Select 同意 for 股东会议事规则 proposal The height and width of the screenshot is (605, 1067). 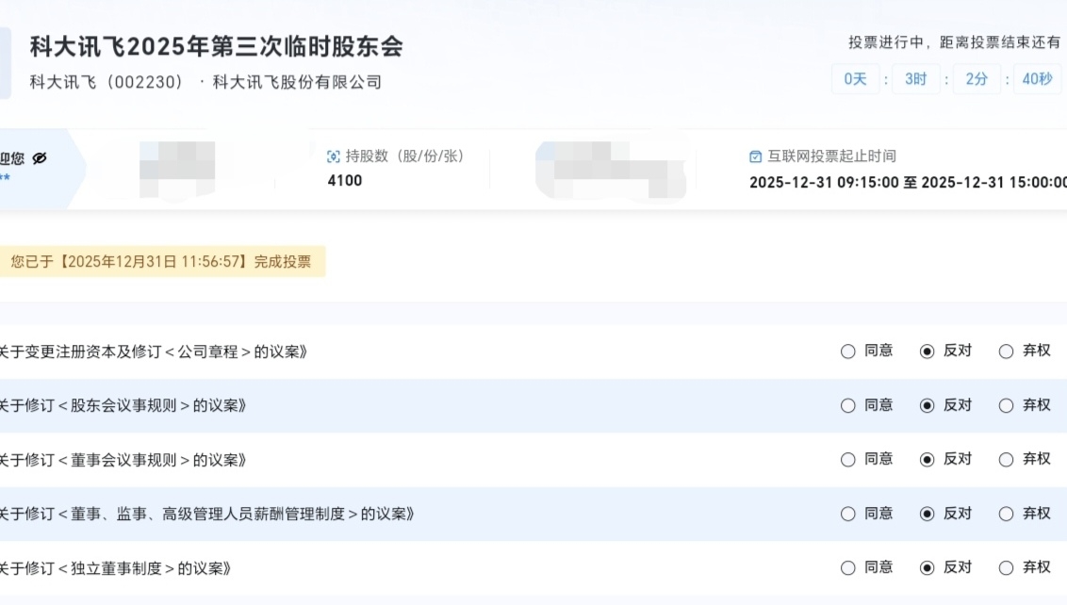[848, 405]
